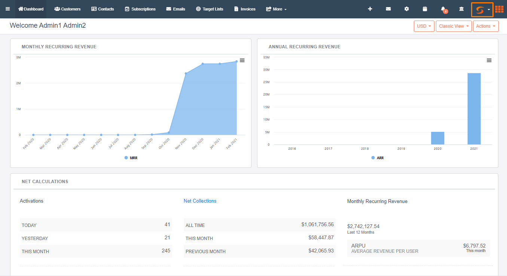Open the Net Collections link
The image size is (507, 276).
pyautogui.click(x=200, y=201)
